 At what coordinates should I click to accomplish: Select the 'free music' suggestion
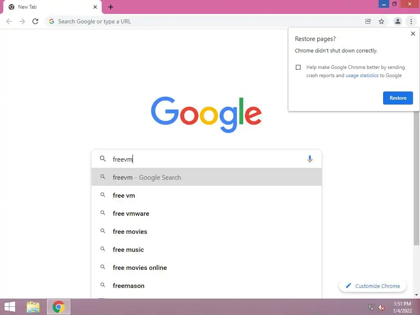(x=206, y=249)
